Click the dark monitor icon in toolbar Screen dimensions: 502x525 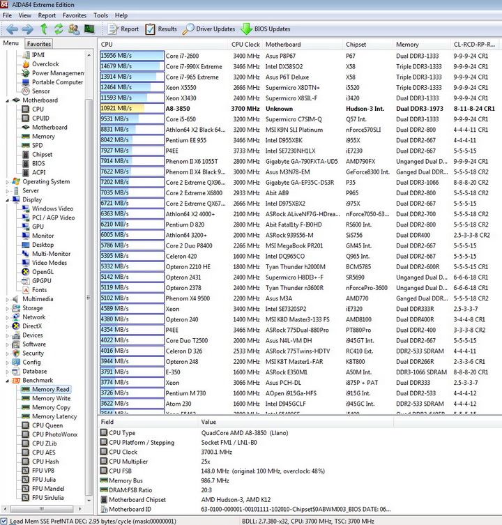(89, 29)
